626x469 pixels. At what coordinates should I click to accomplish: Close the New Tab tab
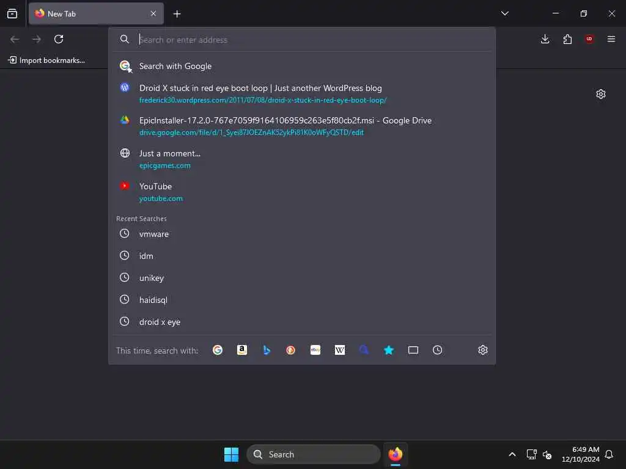click(x=153, y=13)
